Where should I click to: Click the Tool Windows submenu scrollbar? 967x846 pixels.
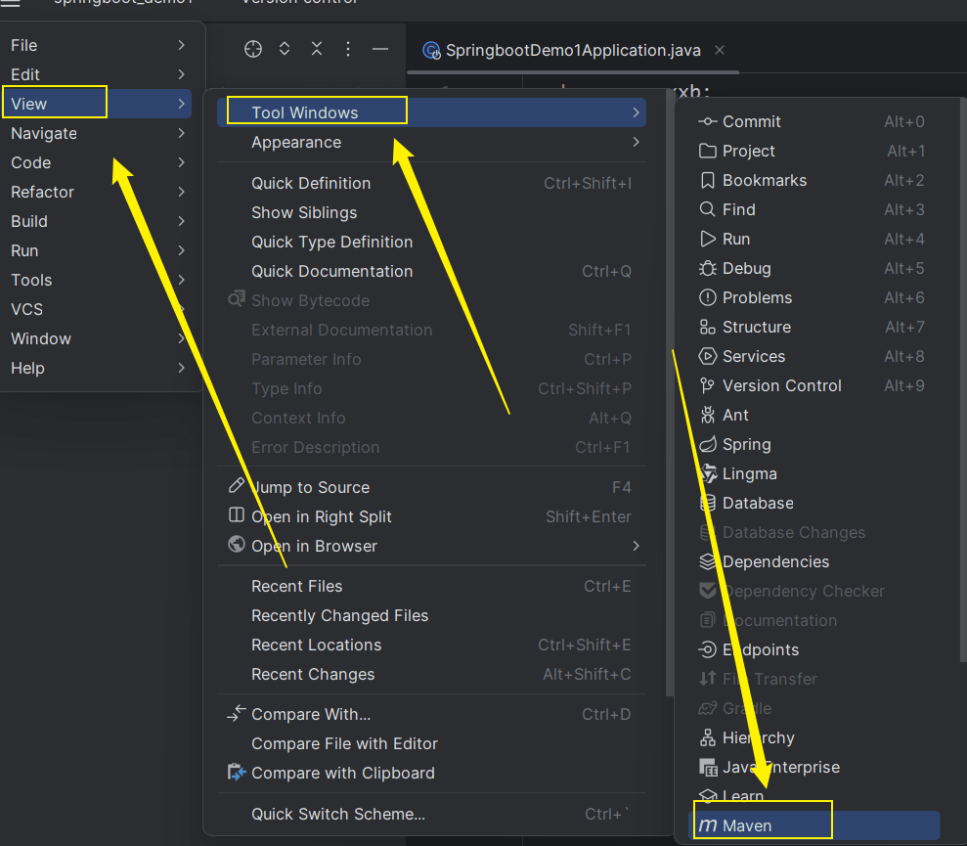[x=963, y=379]
